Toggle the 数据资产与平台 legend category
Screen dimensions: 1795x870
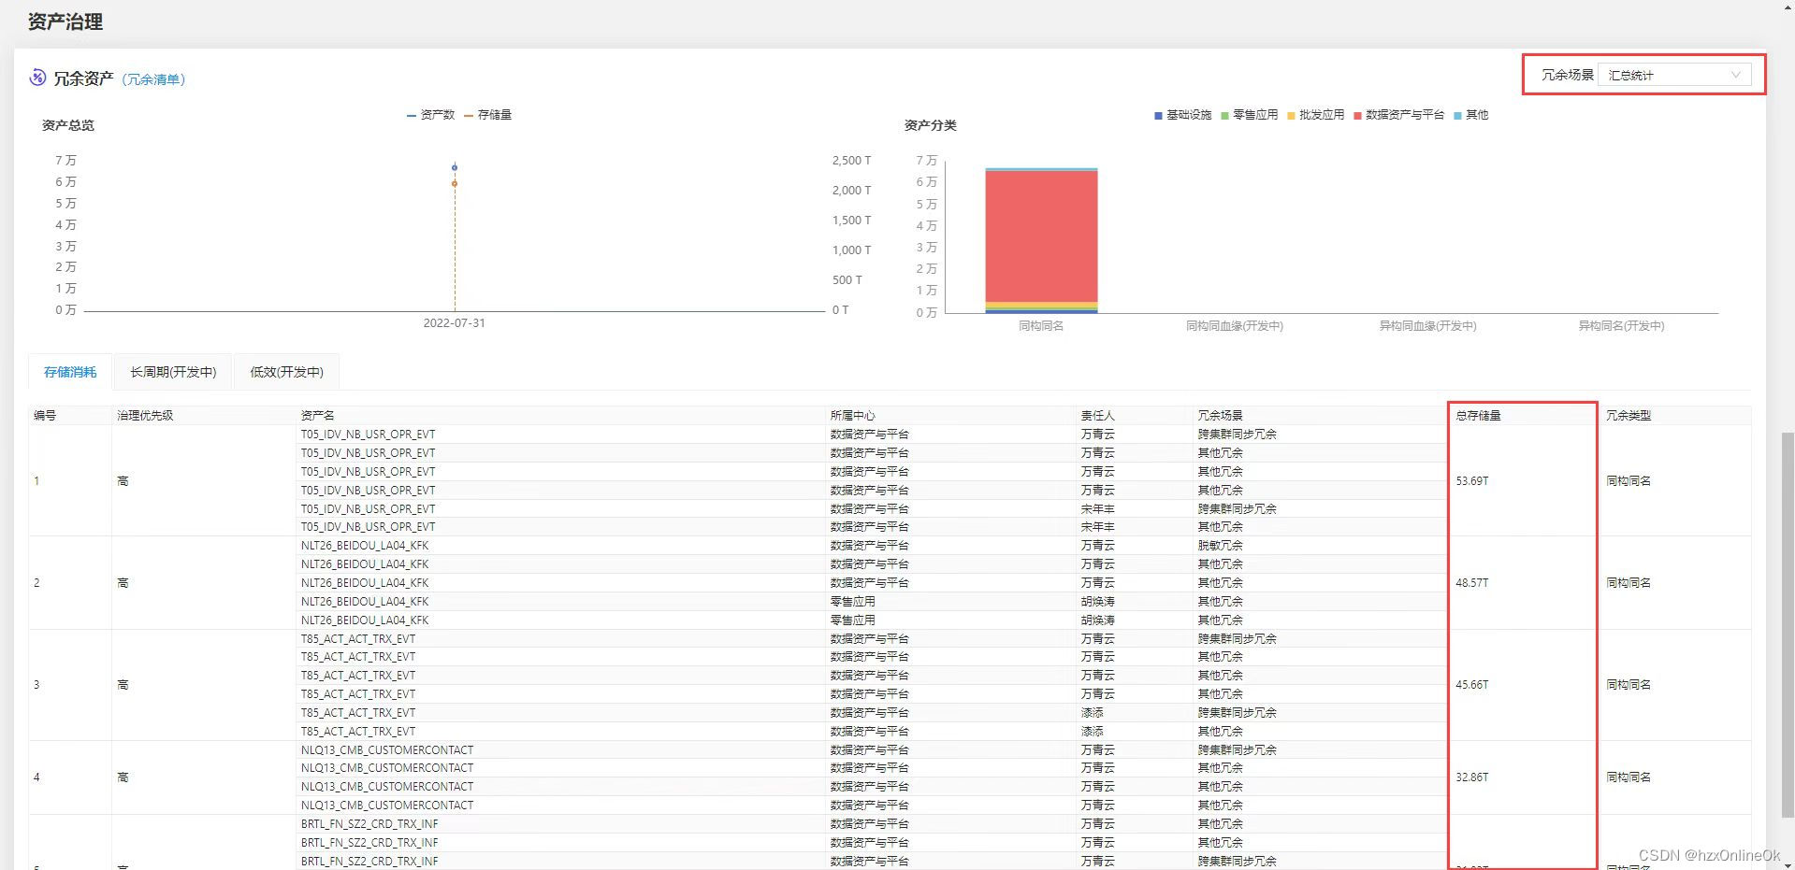[1398, 115]
